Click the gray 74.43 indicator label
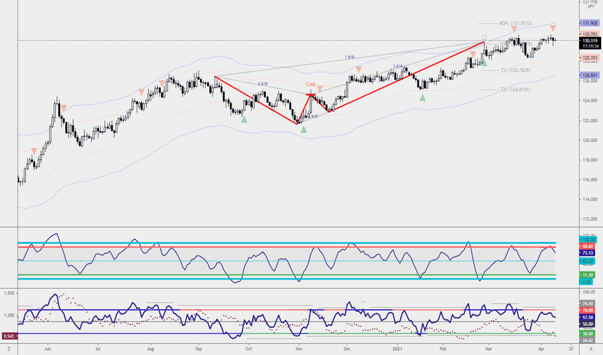Screen dimensions: 603x355 [x=588, y=303]
